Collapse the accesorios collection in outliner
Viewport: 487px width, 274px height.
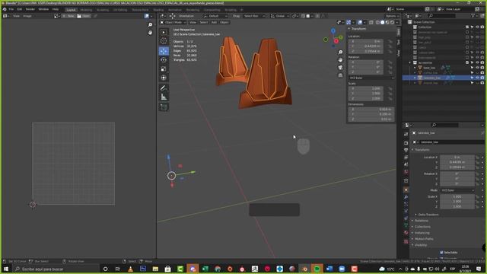(409, 62)
